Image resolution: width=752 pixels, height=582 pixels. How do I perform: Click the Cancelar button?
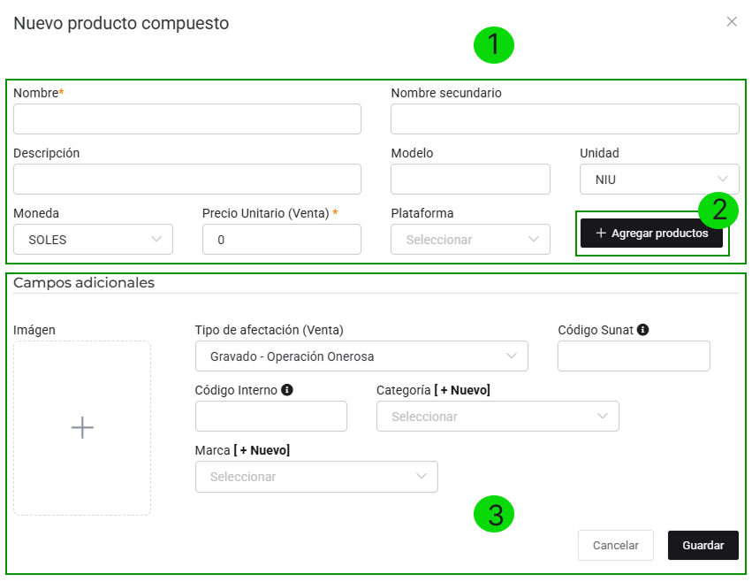click(615, 546)
